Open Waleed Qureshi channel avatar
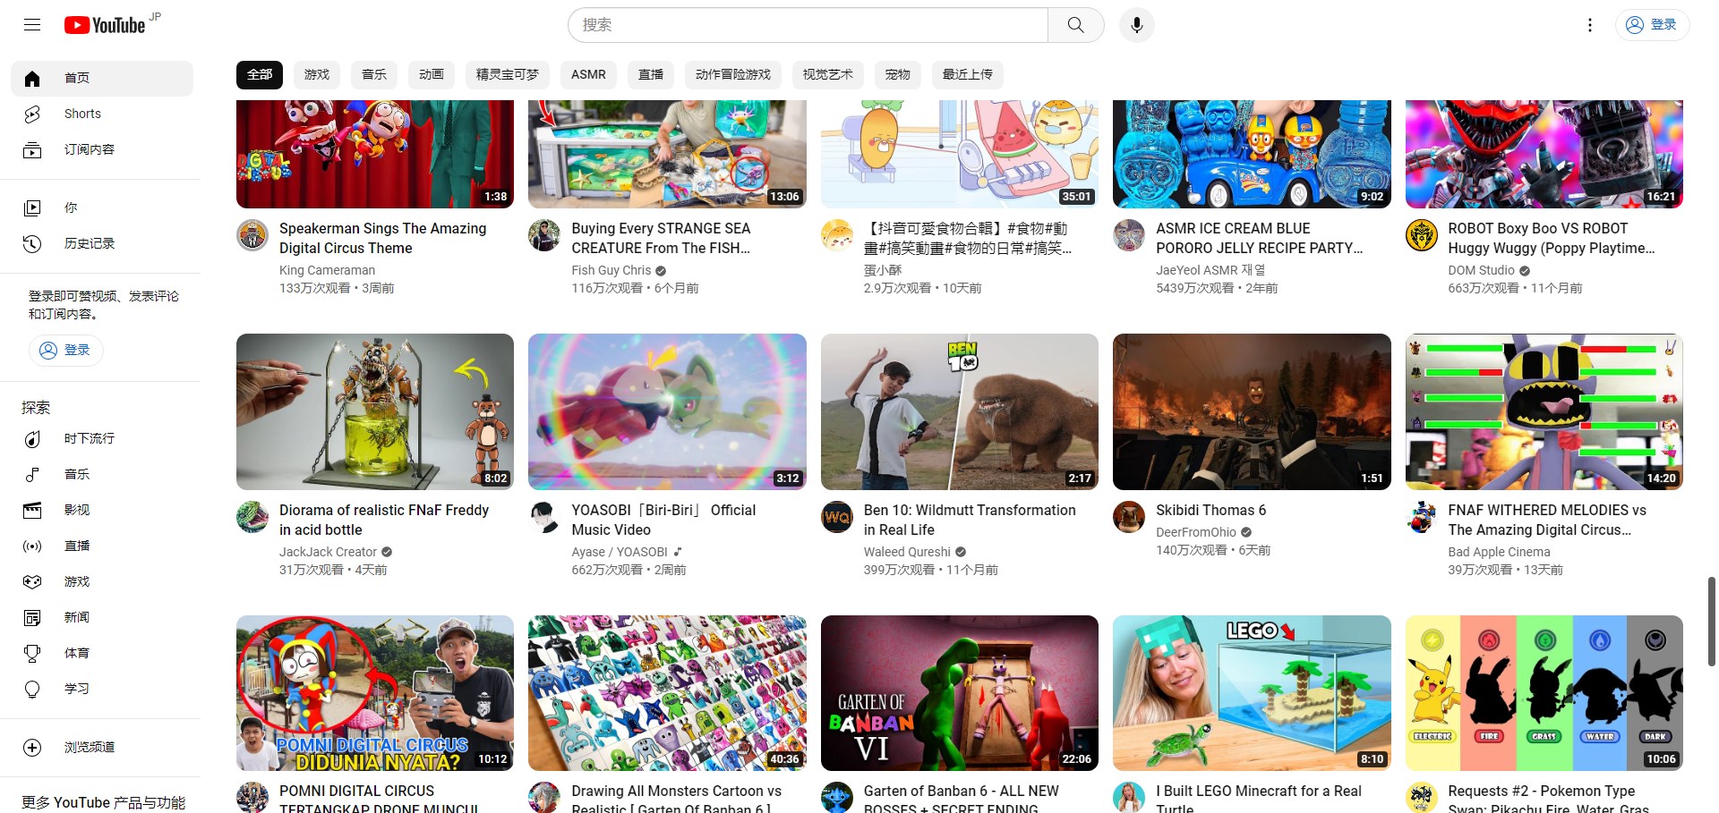 837,517
